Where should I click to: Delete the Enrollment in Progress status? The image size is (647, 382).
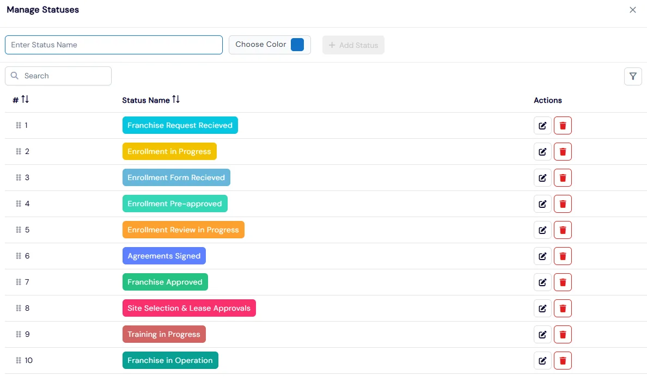[563, 152]
